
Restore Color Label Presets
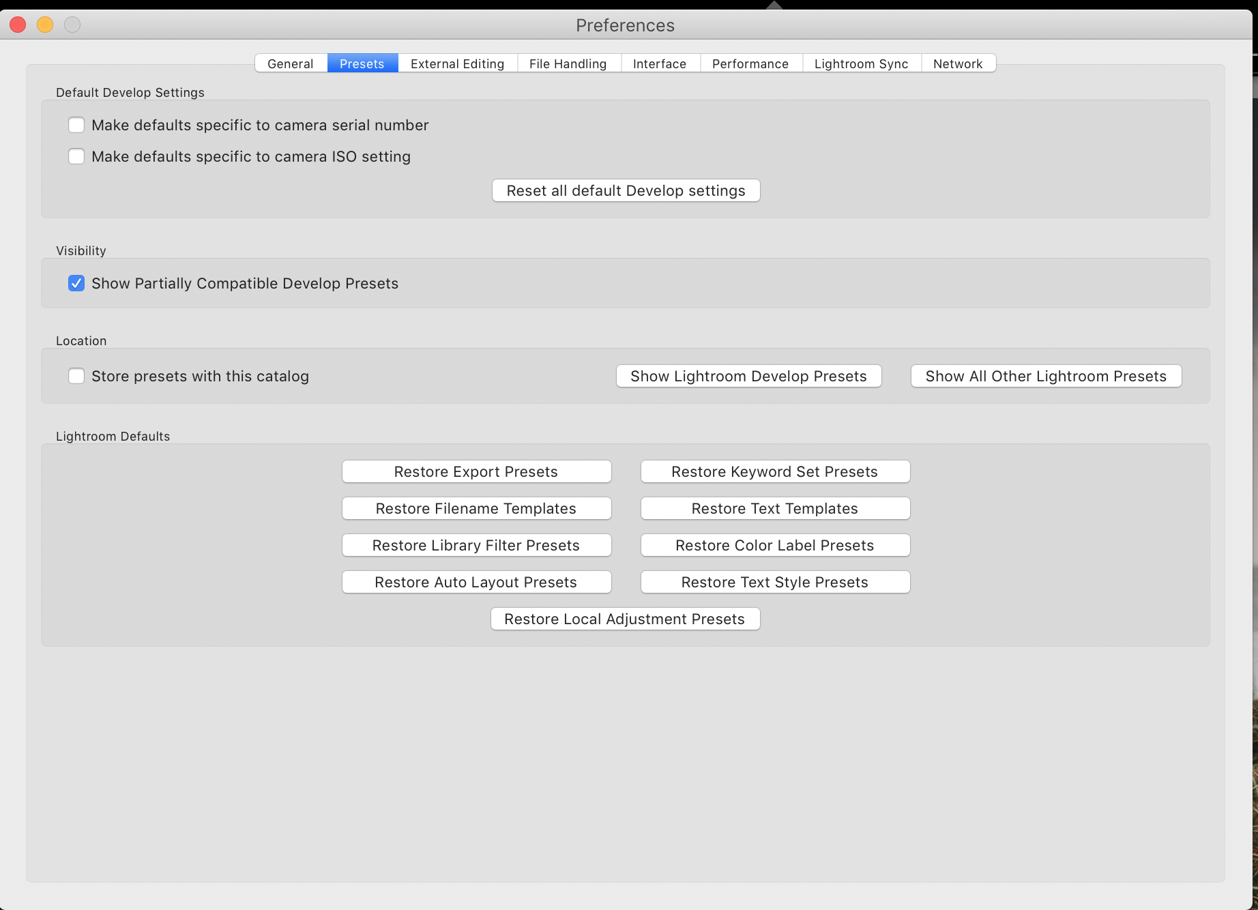776,545
